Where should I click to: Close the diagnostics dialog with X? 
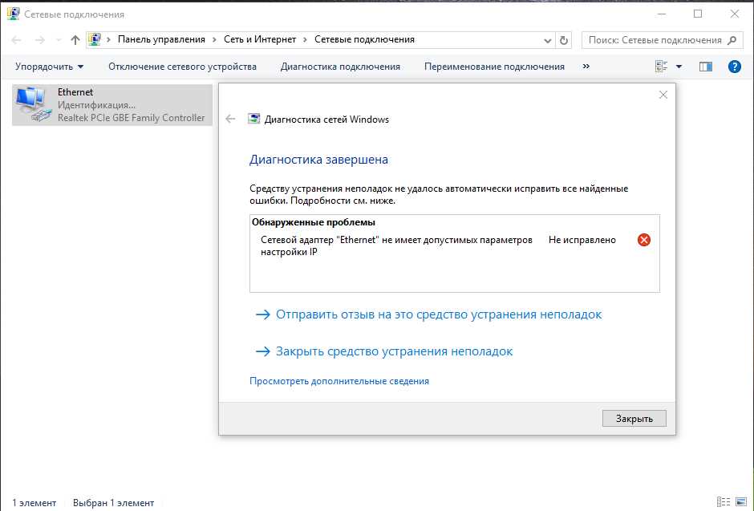pos(663,95)
